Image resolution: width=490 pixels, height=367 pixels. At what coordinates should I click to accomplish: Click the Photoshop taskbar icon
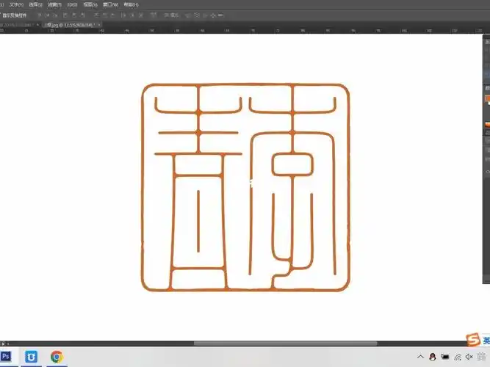[6, 357]
